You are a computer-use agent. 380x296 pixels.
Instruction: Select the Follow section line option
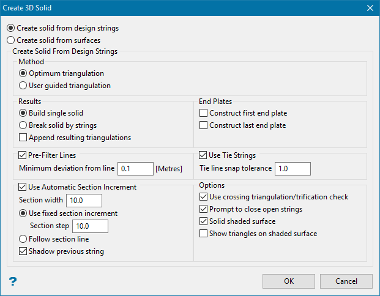[x=23, y=239]
